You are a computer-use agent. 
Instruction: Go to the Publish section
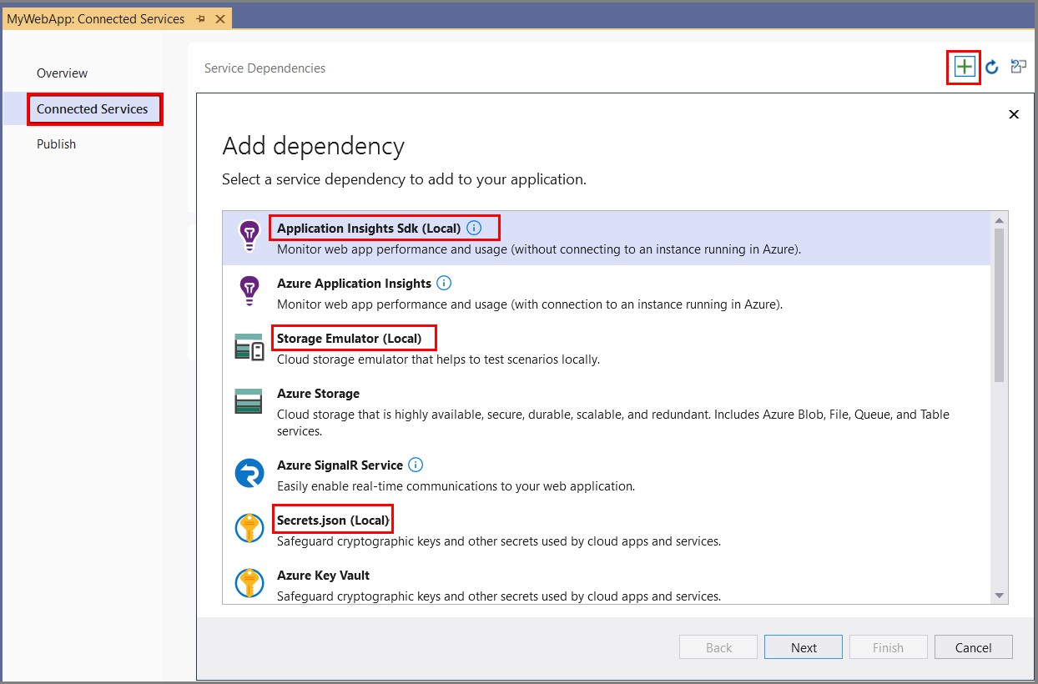coord(56,144)
